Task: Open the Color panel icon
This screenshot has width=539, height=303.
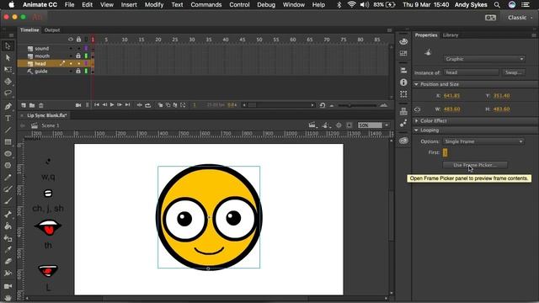Action: point(403,42)
